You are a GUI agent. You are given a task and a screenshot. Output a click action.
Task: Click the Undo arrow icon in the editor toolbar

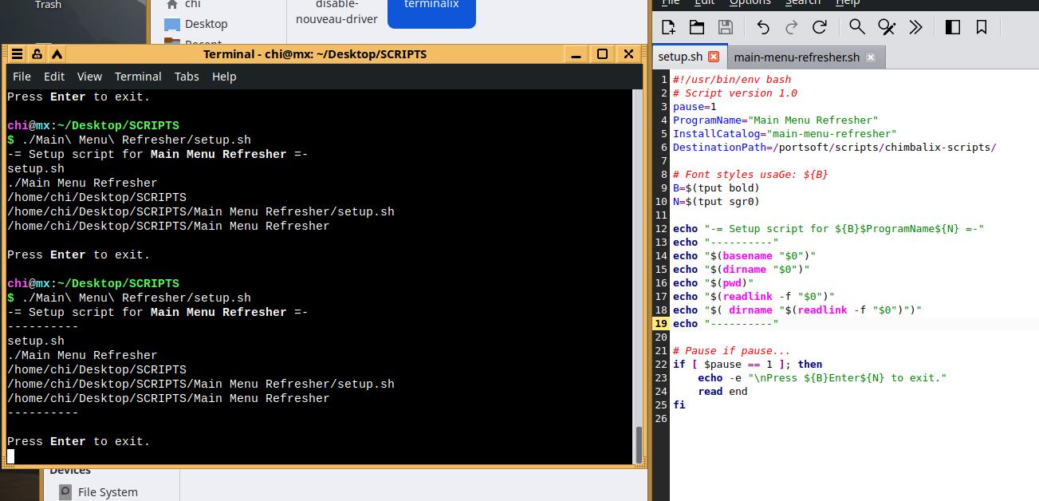(x=763, y=27)
